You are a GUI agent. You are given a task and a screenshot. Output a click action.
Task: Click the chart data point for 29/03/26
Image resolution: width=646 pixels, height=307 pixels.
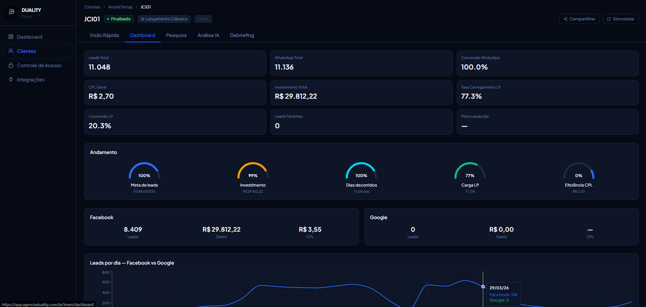pyautogui.click(x=483, y=287)
